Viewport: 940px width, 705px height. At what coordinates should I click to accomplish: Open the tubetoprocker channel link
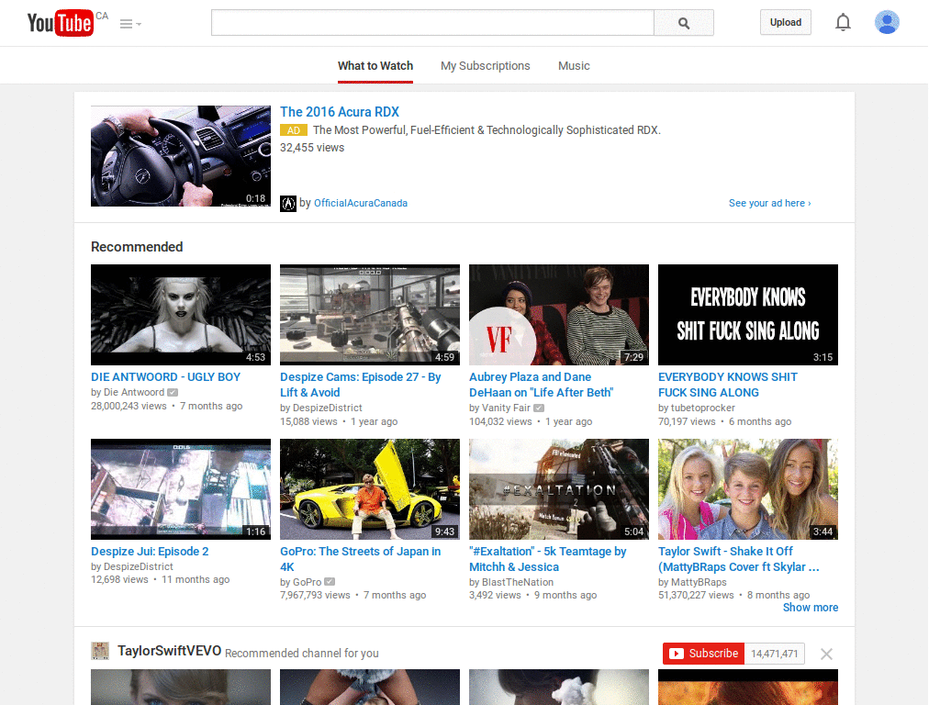pos(702,408)
